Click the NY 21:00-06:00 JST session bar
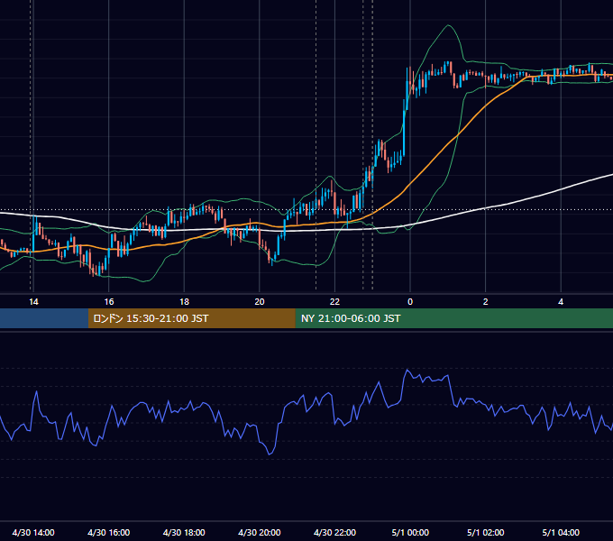 453,318
